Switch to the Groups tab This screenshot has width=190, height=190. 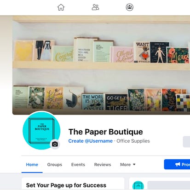tap(55, 165)
